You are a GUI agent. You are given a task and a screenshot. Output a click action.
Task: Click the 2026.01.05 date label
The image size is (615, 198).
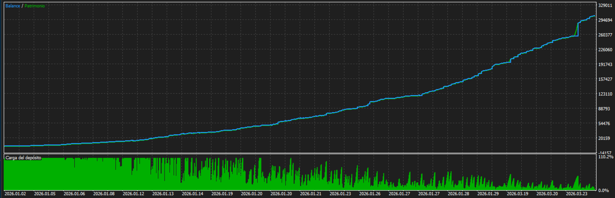point(45,194)
